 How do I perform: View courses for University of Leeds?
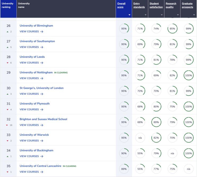tap(31, 63)
